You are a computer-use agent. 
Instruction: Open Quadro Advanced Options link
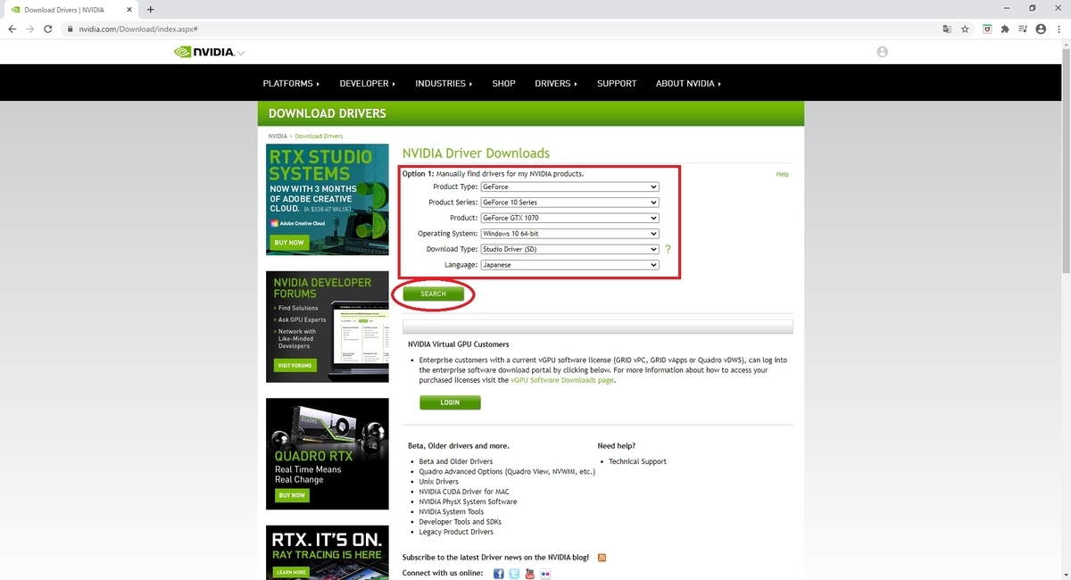(x=507, y=471)
